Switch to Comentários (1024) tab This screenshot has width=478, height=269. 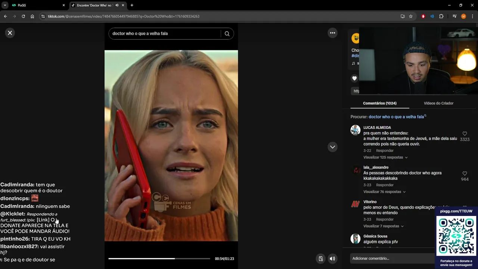(380, 103)
